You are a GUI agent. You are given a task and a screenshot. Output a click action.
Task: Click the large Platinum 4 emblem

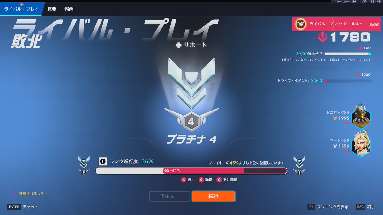tap(191, 95)
